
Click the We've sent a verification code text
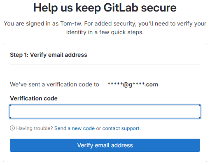click(54, 84)
